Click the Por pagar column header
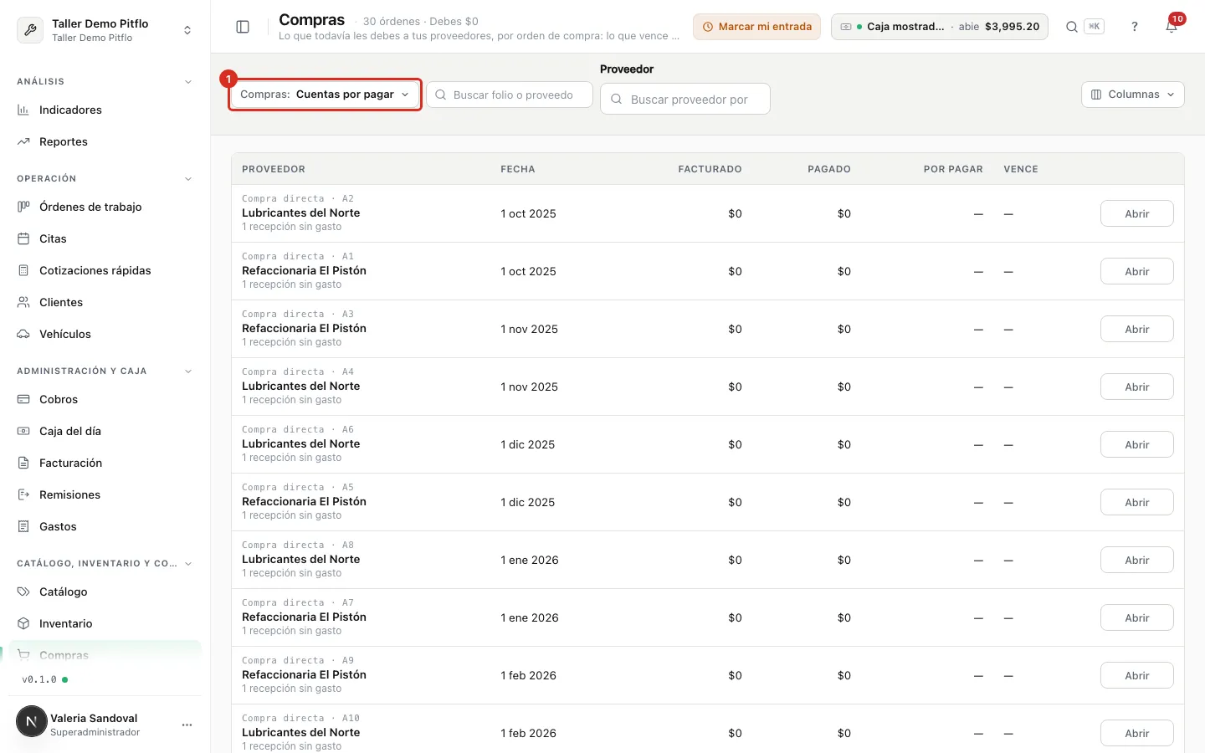This screenshot has height=753, width=1205. [x=953, y=169]
